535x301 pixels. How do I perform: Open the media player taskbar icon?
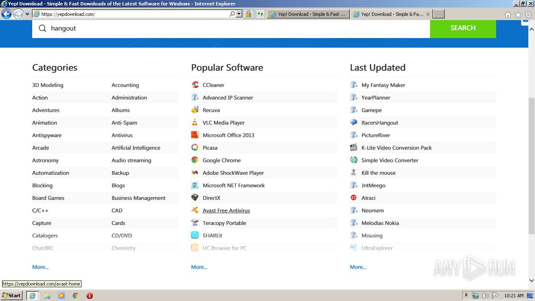(x=61, y=296)
